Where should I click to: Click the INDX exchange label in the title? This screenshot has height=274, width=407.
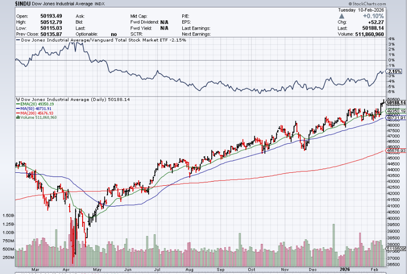100,4
